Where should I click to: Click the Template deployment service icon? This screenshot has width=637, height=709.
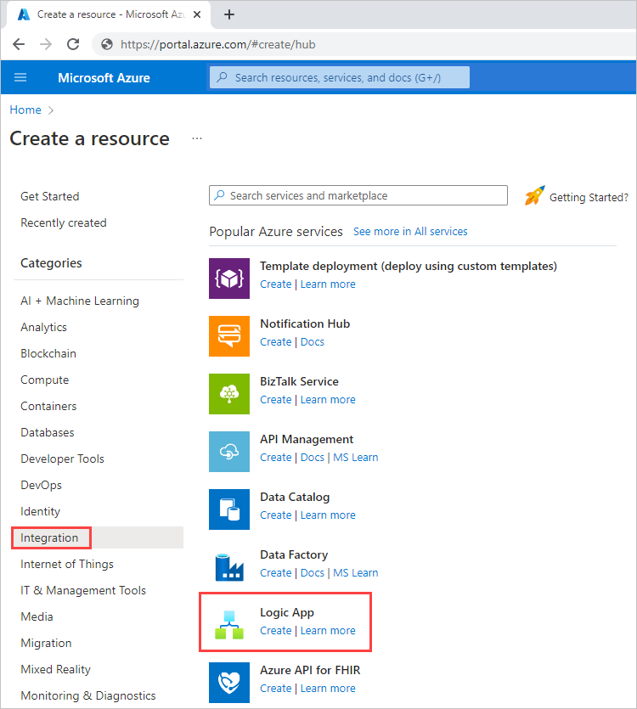click(x=229, y=279)
